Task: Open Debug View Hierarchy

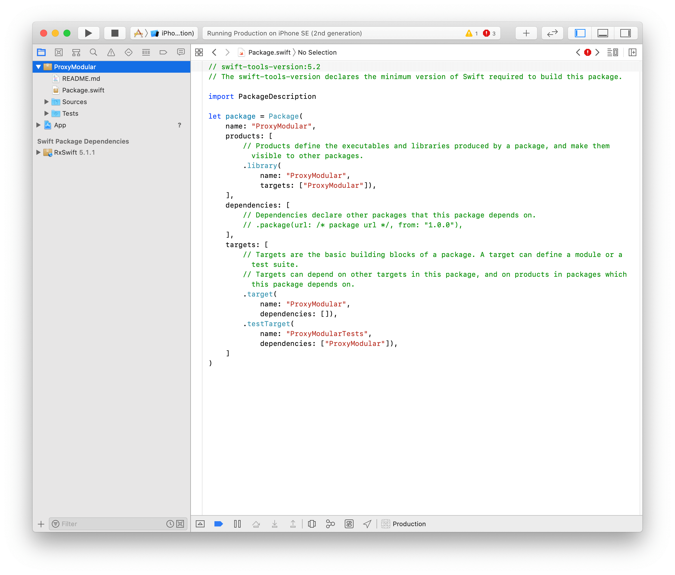Action: click(312, 524)
